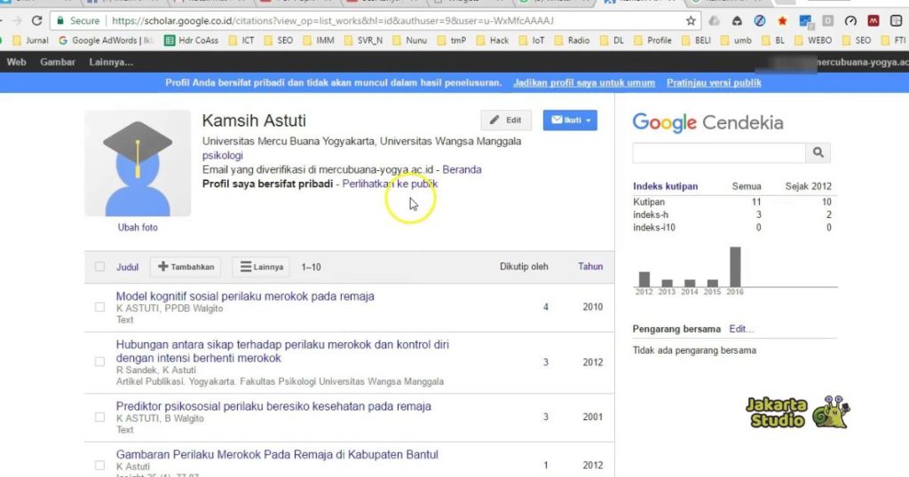909x477 pixels.
Task: Select checkbox for Prediktor psikososial article
Action: (x=99, y=417)
